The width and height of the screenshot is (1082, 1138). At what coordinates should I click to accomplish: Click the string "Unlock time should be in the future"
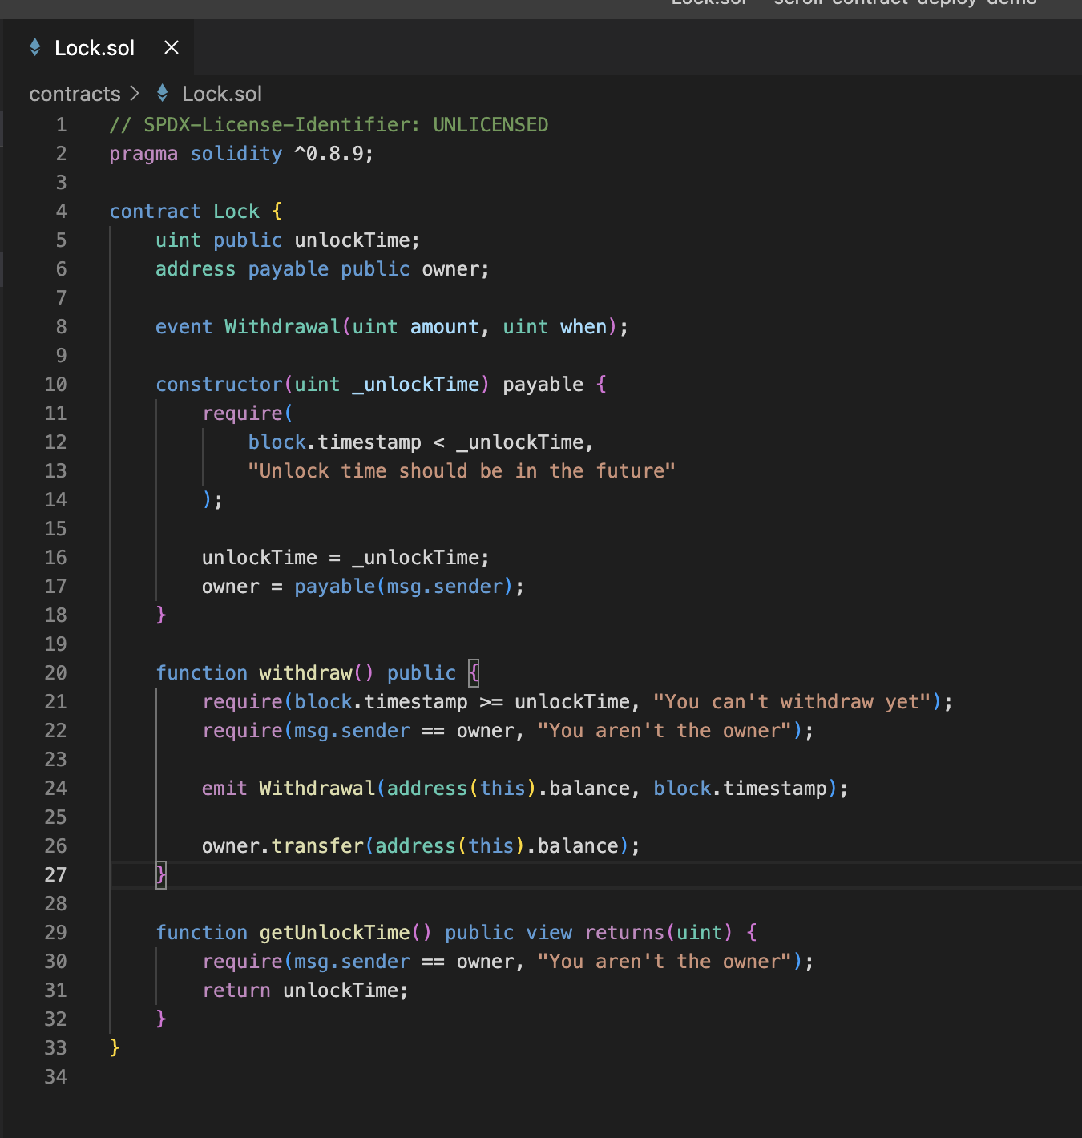coord(462,471)
